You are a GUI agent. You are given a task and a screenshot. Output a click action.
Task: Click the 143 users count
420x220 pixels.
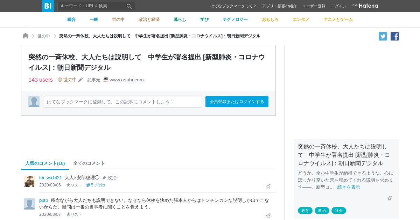pos(41,80)
